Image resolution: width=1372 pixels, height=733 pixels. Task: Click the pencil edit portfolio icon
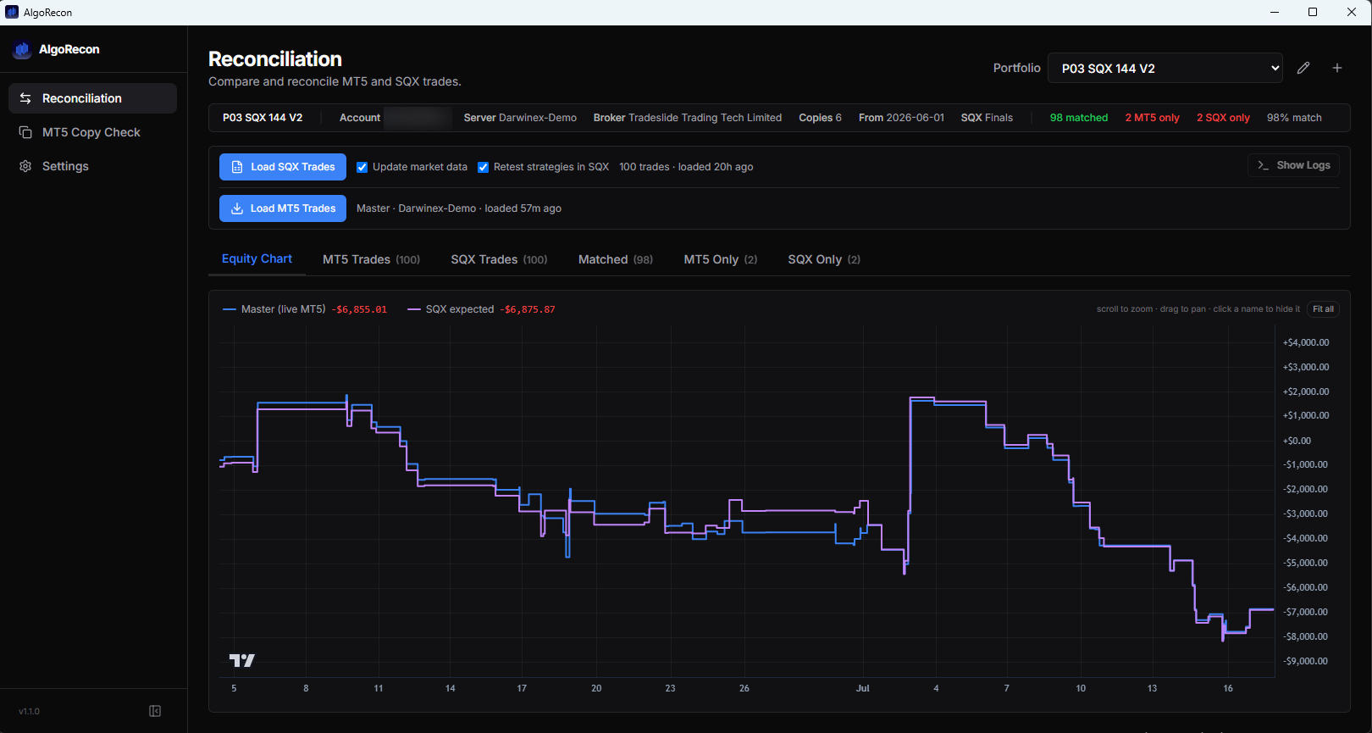pyautogui.click(x=1303, y=68)
